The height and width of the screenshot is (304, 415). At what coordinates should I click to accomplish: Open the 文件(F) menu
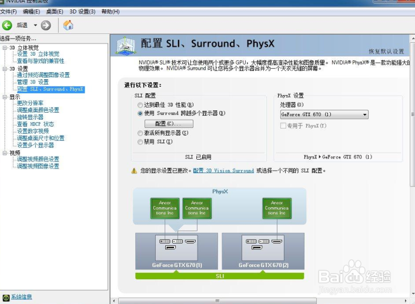point(8,12)
